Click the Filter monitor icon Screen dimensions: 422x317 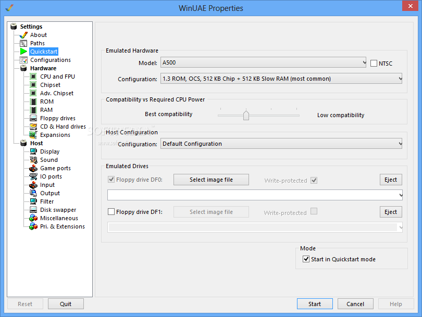(x=33, y=201)
